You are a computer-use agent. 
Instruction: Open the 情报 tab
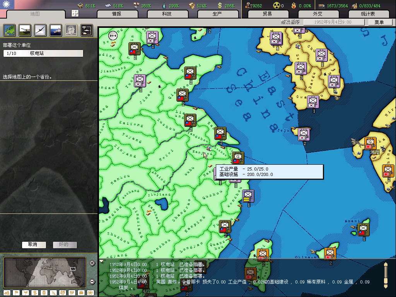tap(117, 14)
